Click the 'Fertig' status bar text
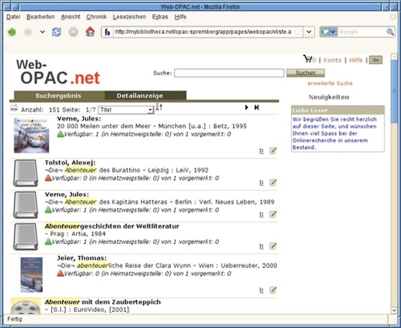The image size is (401, 328). pyautogui.click(x=15, y=319)
